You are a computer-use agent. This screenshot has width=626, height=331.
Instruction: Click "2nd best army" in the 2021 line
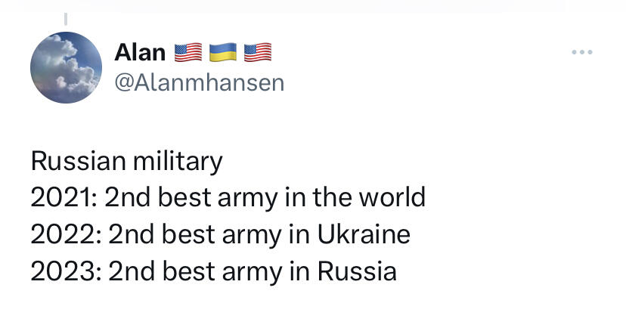(x=191, y=197)
